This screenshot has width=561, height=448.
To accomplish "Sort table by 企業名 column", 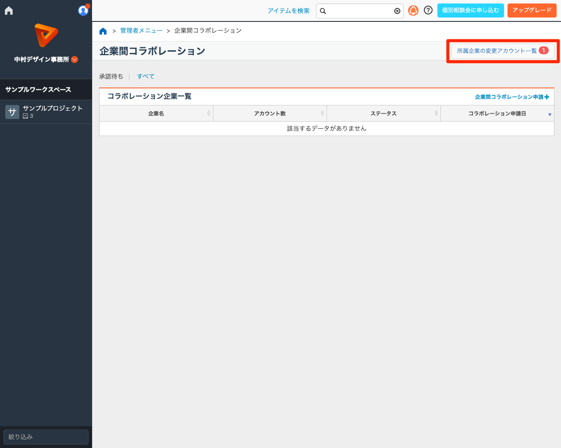I will tap(156, 113).
